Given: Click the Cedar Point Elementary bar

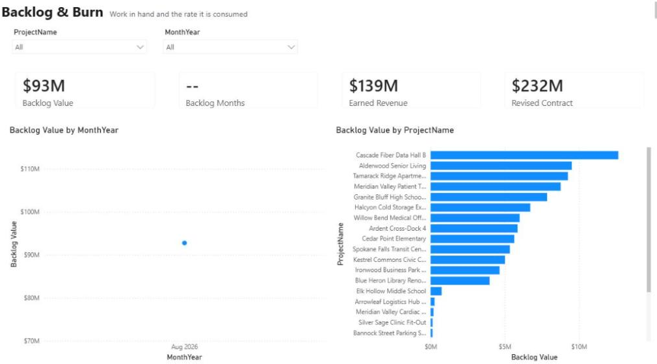Looking at the screenshot, I should (x=472, y=239).
